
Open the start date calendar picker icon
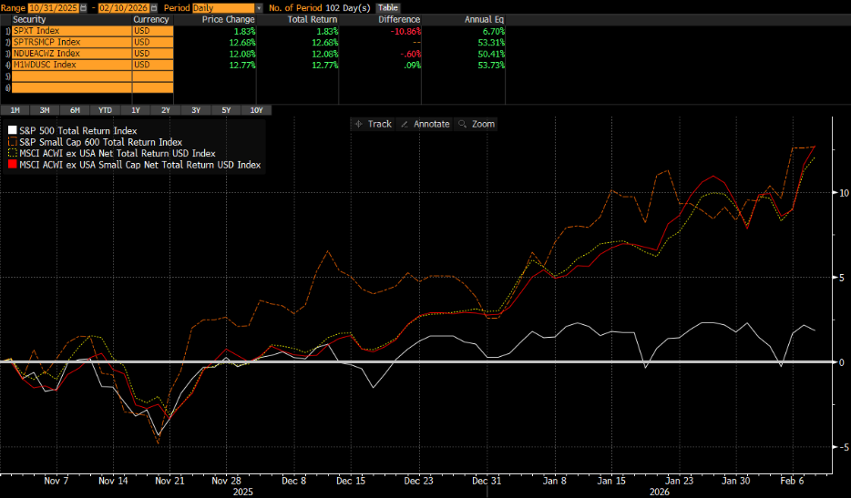(85, 7)
